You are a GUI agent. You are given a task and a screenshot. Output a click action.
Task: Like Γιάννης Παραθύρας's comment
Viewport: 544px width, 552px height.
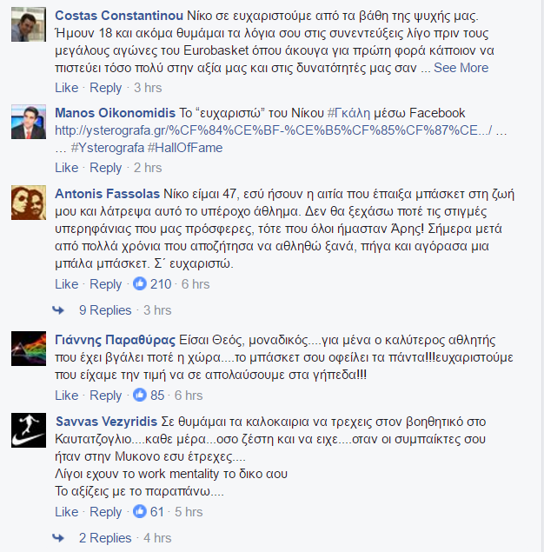coord(67,396)
